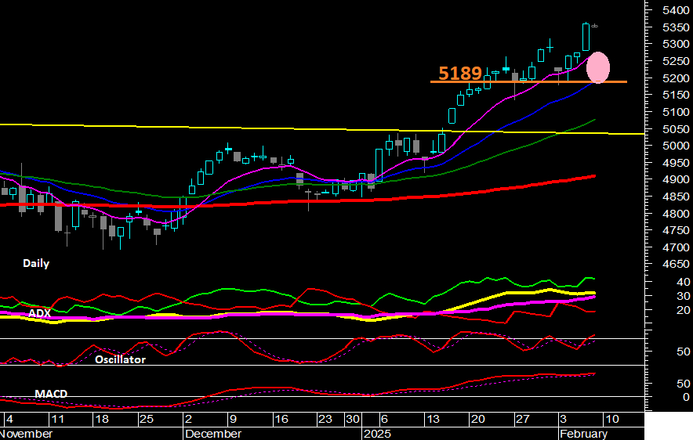This screenshot has height=440, width=693.
Task: Click the December 23 date tick
Action: [x=325, y=419]
